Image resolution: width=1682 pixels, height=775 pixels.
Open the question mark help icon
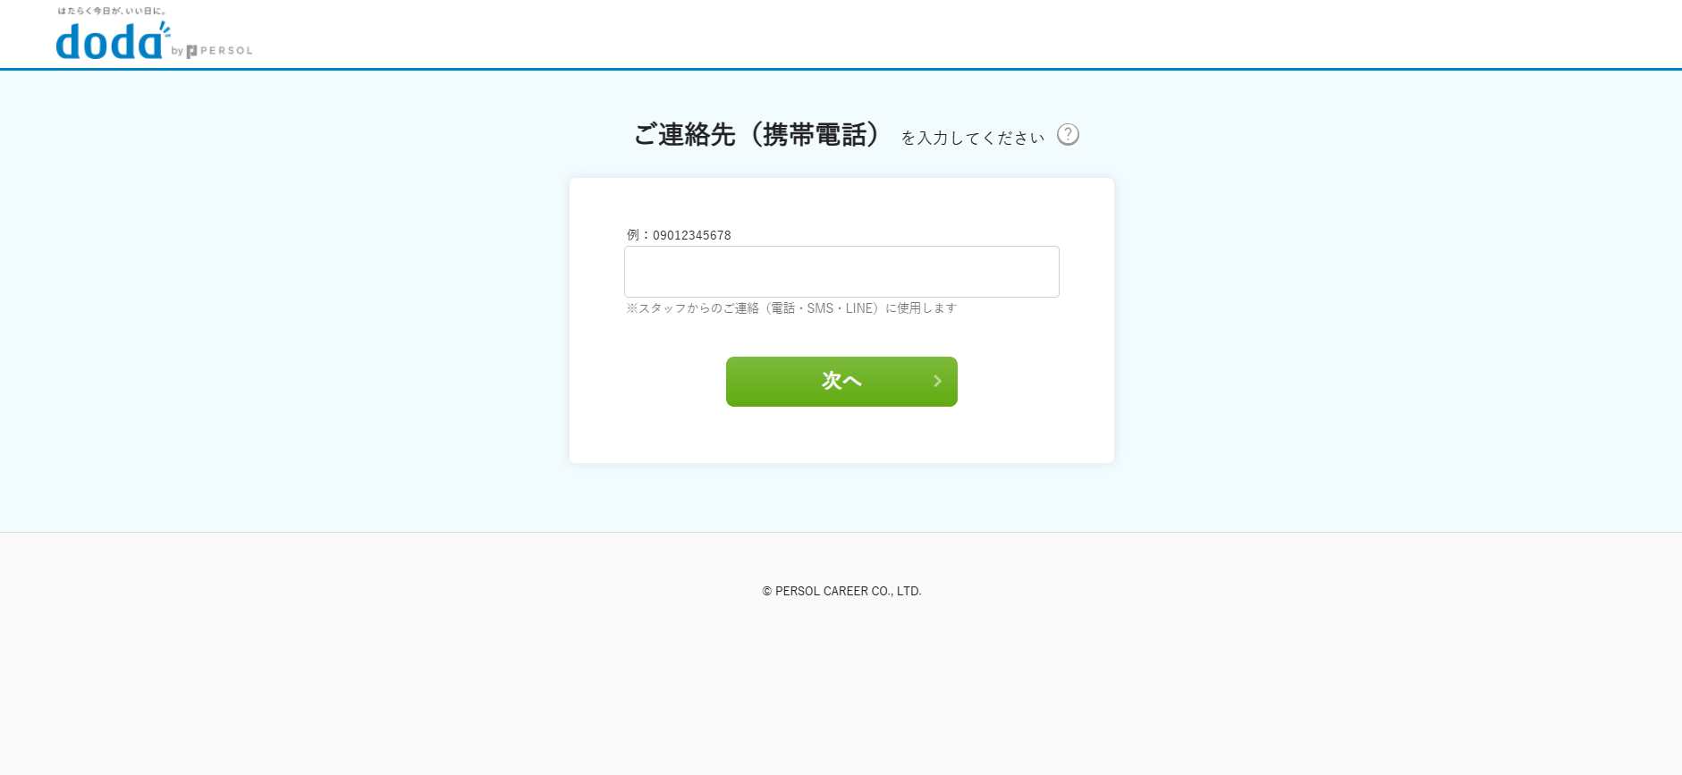coord(1068,134)
